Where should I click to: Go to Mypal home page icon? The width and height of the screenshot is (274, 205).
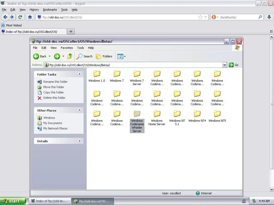pyautogui.click(x=30, y=17)
